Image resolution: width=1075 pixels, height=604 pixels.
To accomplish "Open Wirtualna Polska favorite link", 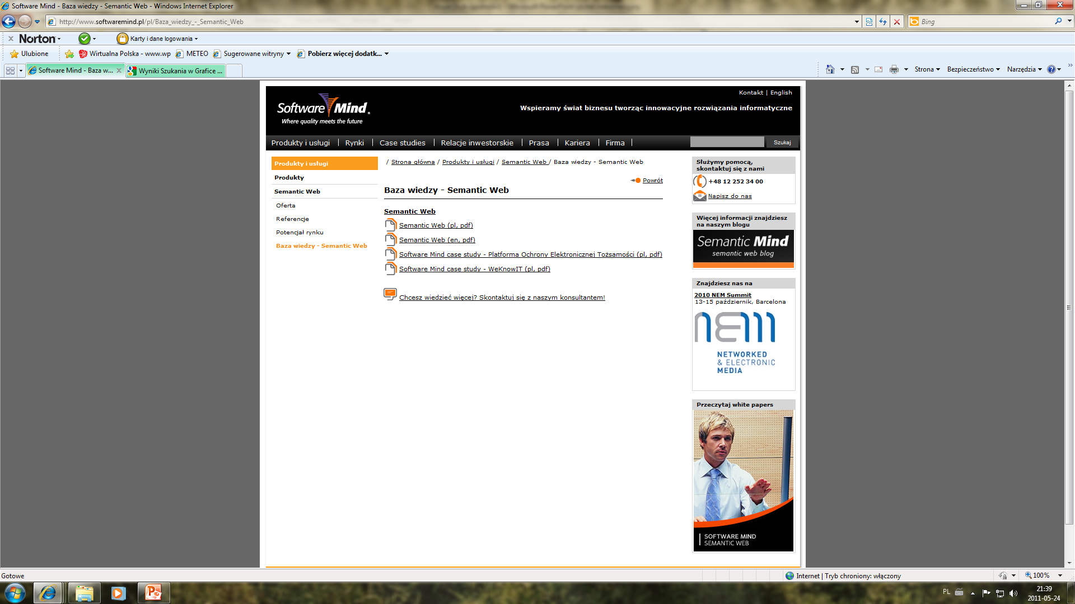I will pyautogui.click(x=124, y=54).
